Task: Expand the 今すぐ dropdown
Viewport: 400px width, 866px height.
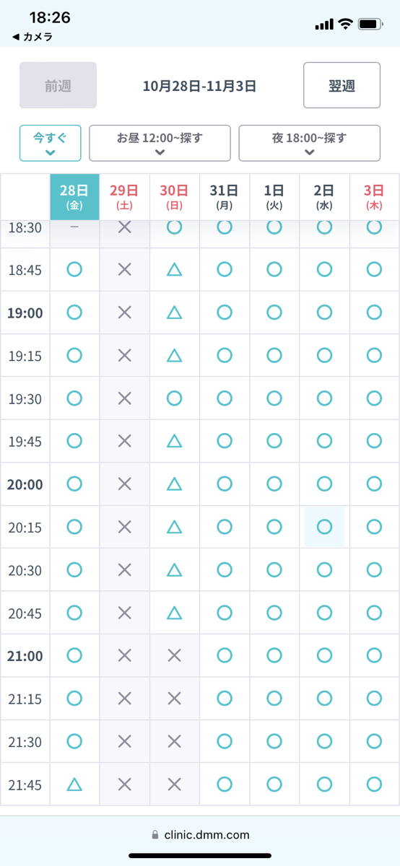Action: click(x=50, y=143)
